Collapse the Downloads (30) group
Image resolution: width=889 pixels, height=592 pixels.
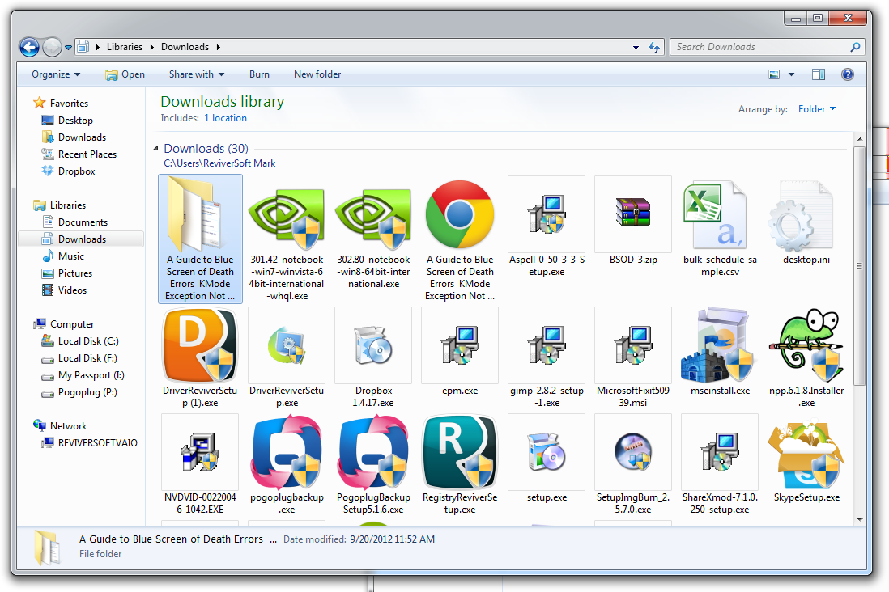(x=155, y=149)
